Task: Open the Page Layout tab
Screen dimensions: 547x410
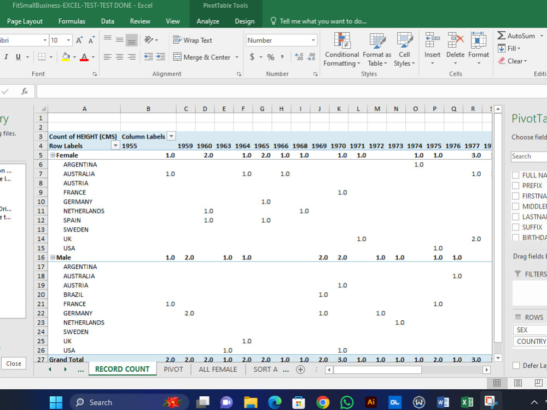Action: [x=25, y=21]
